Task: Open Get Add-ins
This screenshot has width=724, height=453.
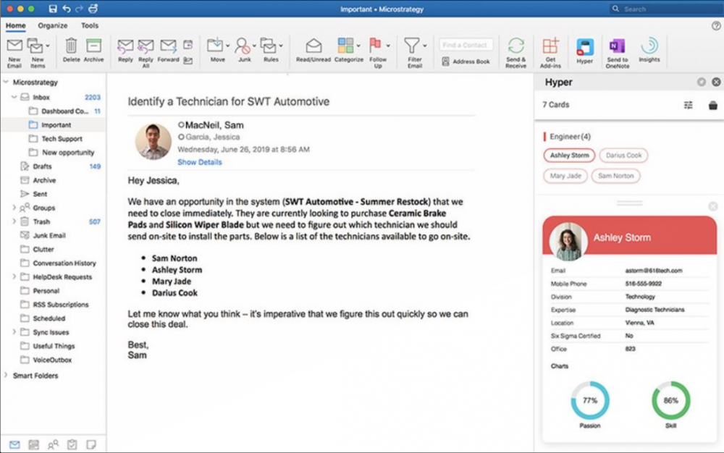Action: tap(550, 46)
